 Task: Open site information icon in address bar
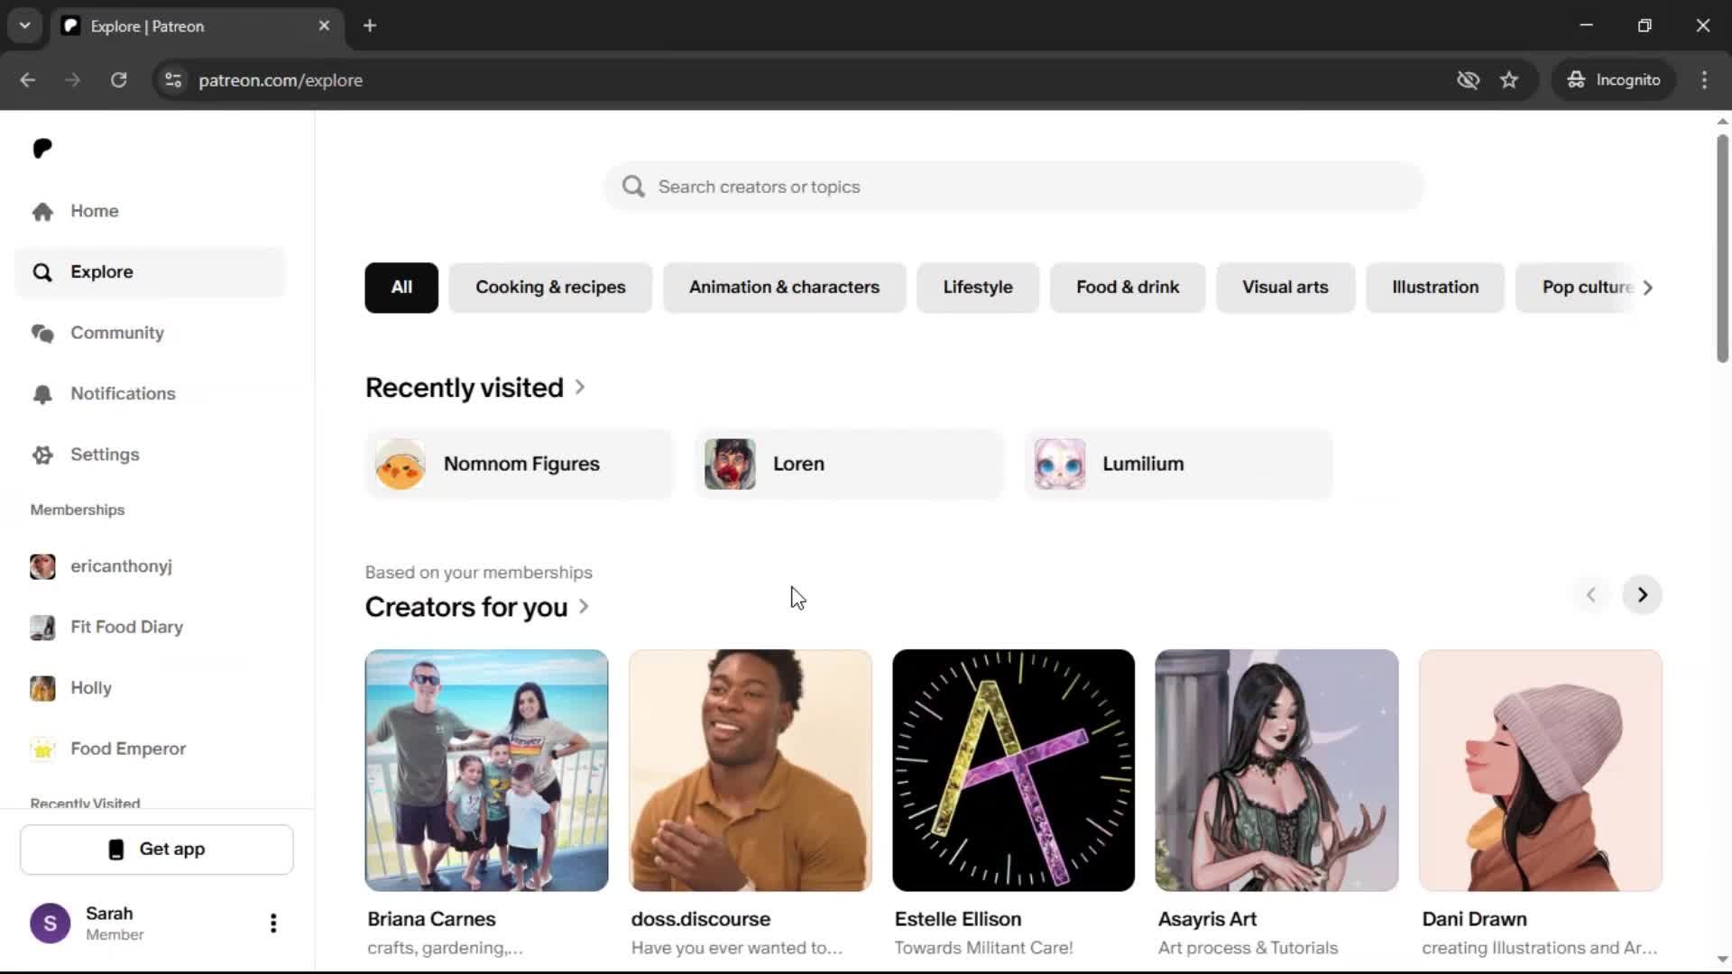tap(173, 80)
